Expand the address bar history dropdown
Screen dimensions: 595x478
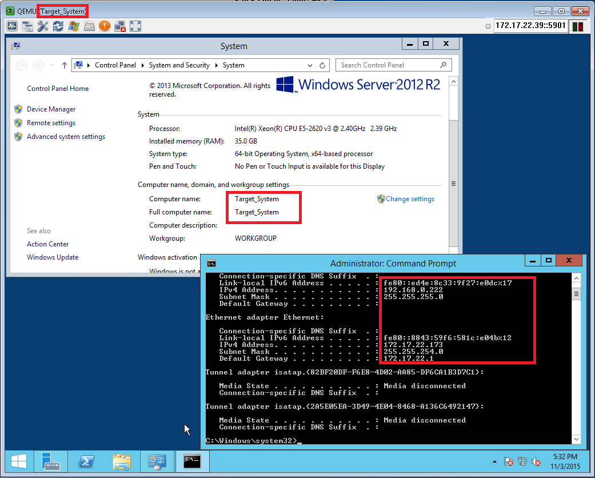(310, 65)
